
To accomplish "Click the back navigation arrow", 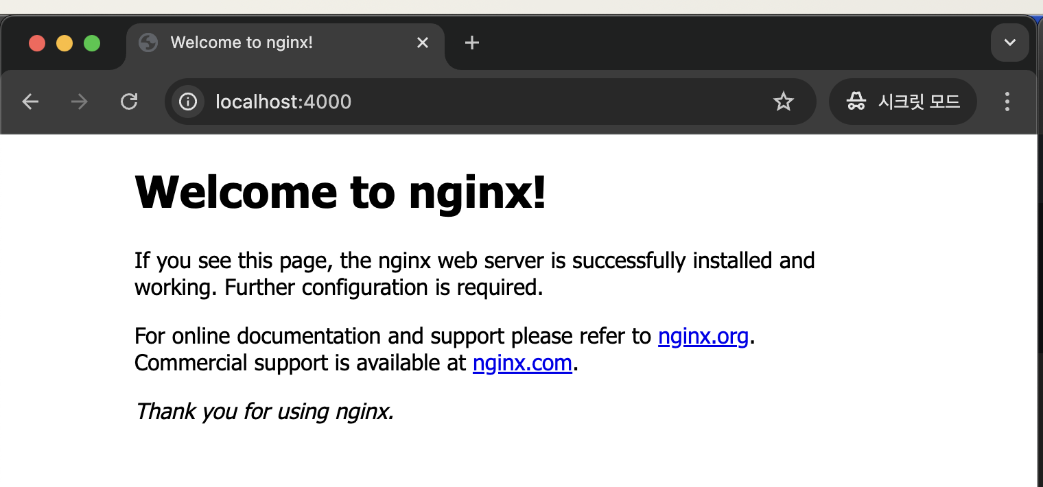I will coord(30,102).
